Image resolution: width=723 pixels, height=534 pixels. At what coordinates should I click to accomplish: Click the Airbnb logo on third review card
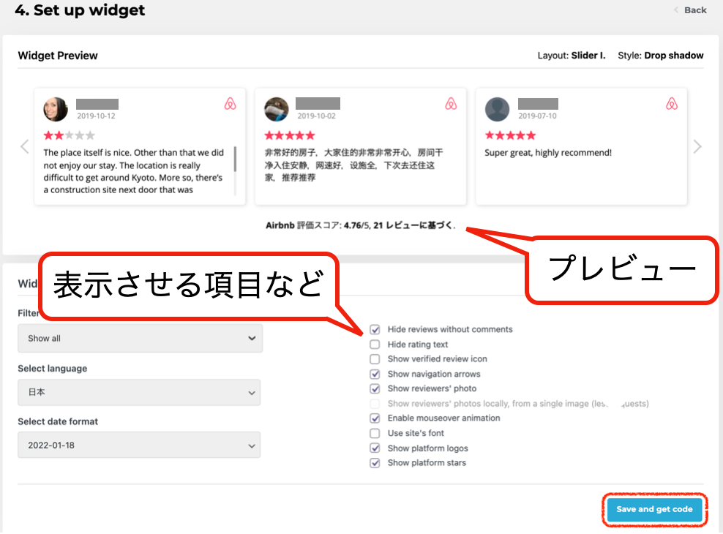click(x=672, y=104)
